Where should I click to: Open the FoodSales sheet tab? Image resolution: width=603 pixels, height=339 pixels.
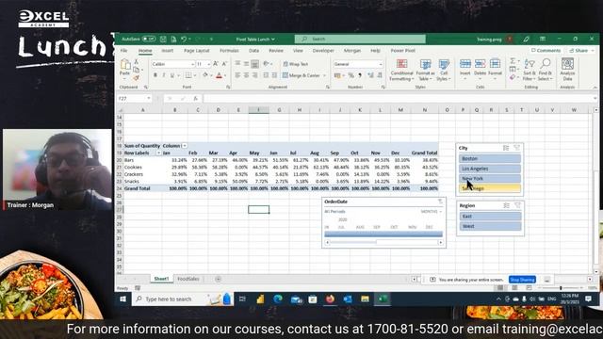188,279
